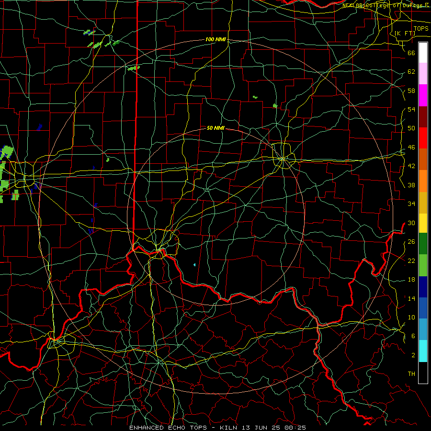The width and height of the screenshot is (431, 431).
Task: Click the orange legend color block
Action: tap(423, 181)
